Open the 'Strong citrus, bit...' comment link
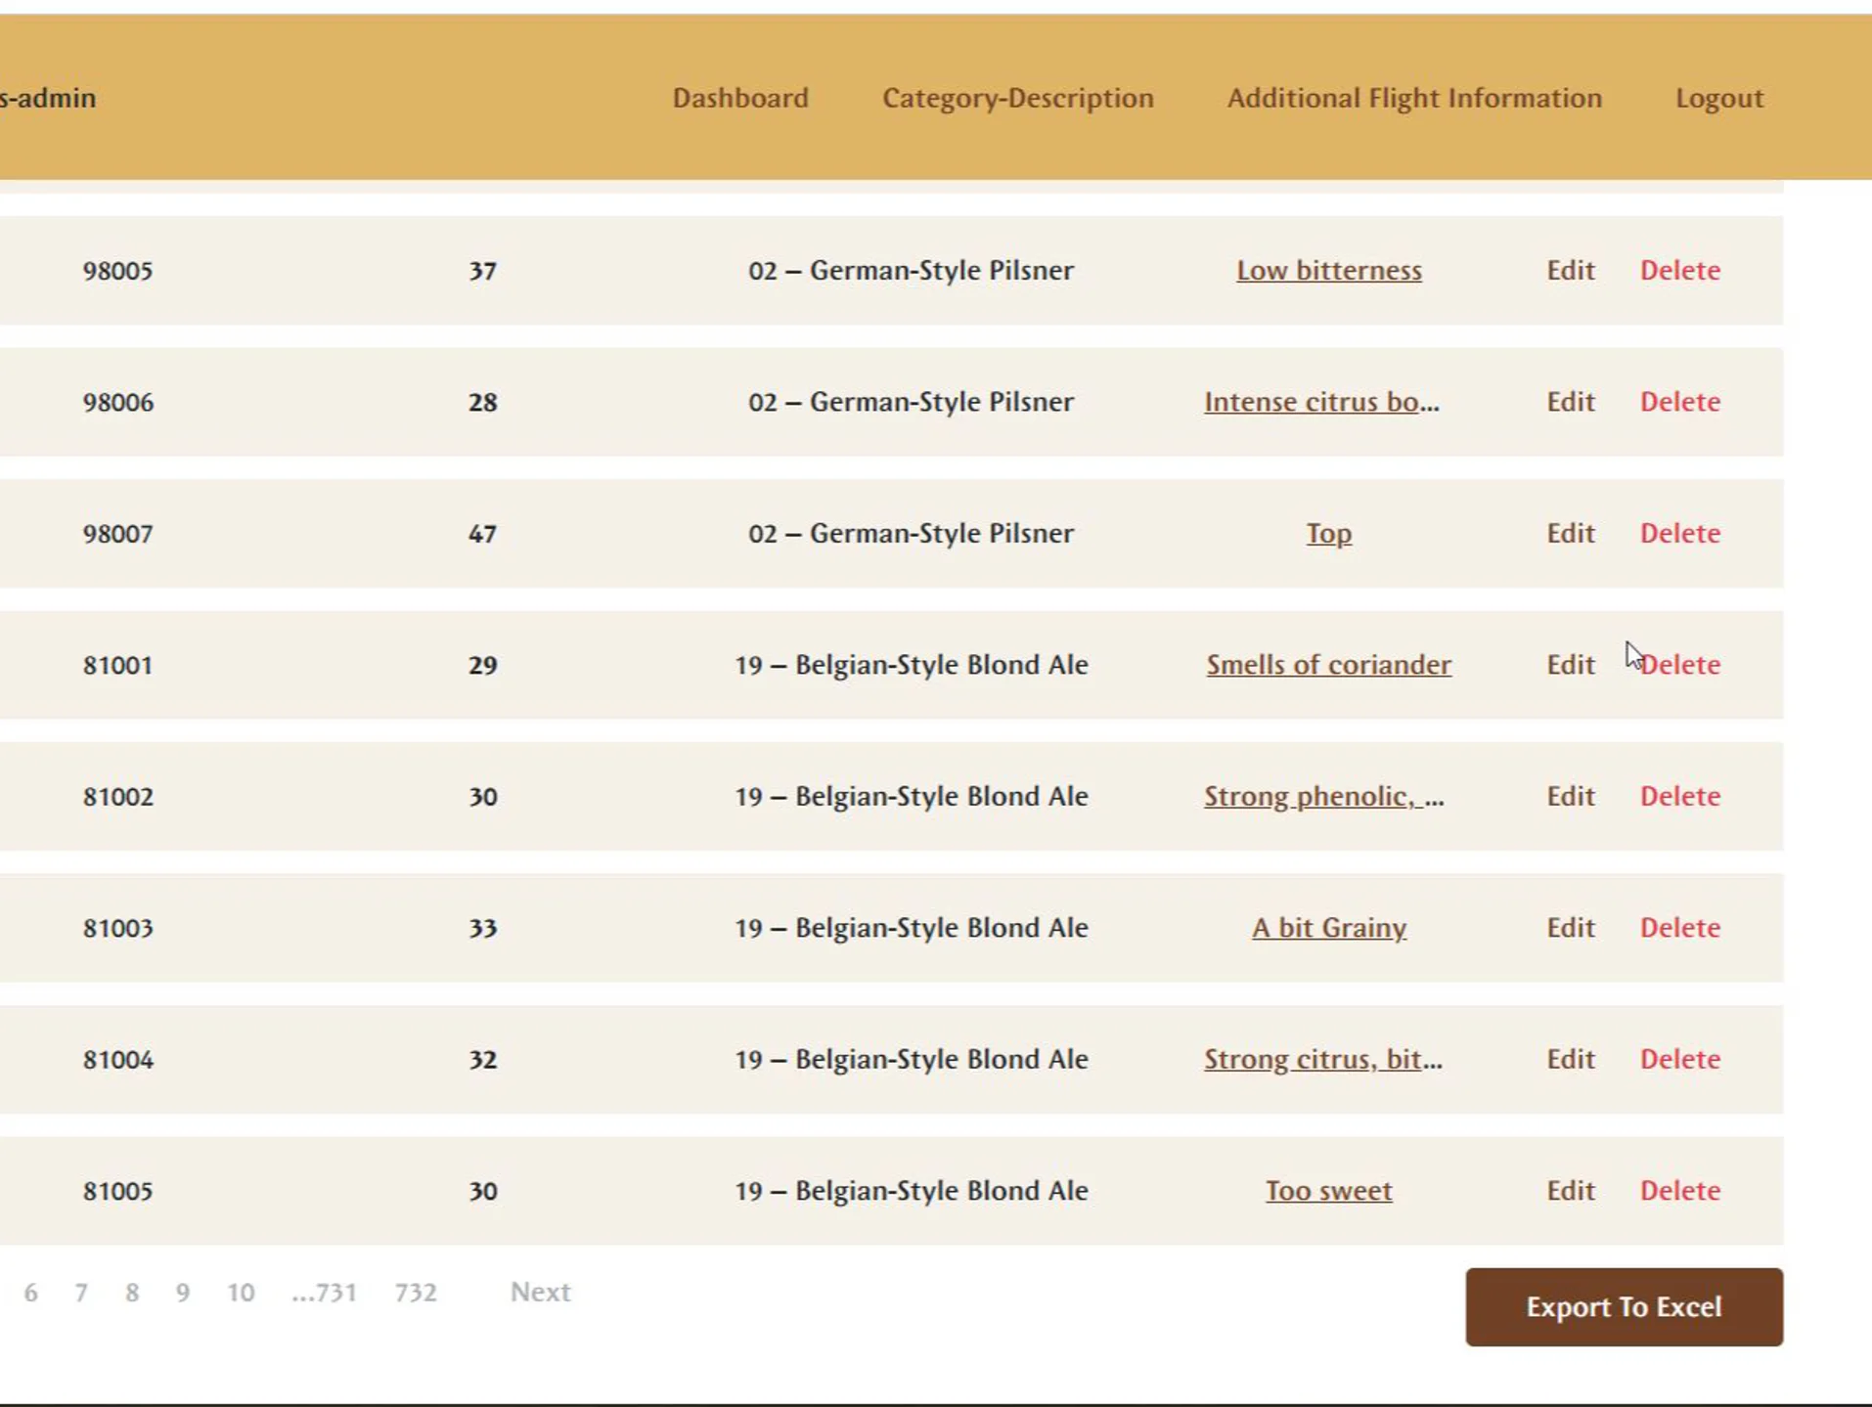This screenshot has height=1407, width=1872. (x=1322, y=1059)
